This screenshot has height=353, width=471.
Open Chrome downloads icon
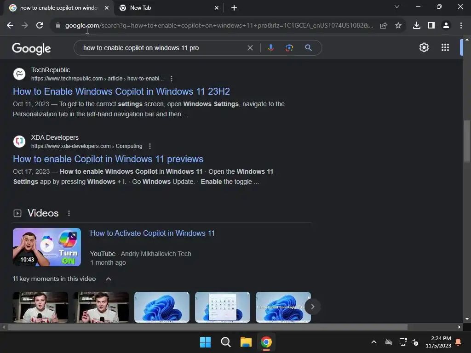(417, 26)
